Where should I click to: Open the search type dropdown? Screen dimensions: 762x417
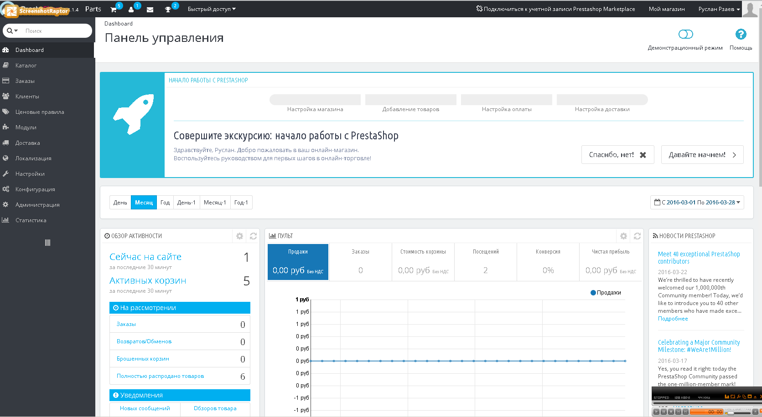12,31
